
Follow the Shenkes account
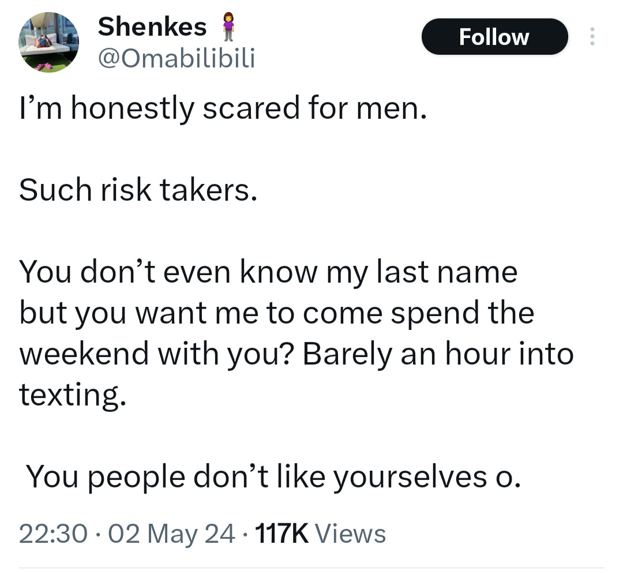(494, 37)
